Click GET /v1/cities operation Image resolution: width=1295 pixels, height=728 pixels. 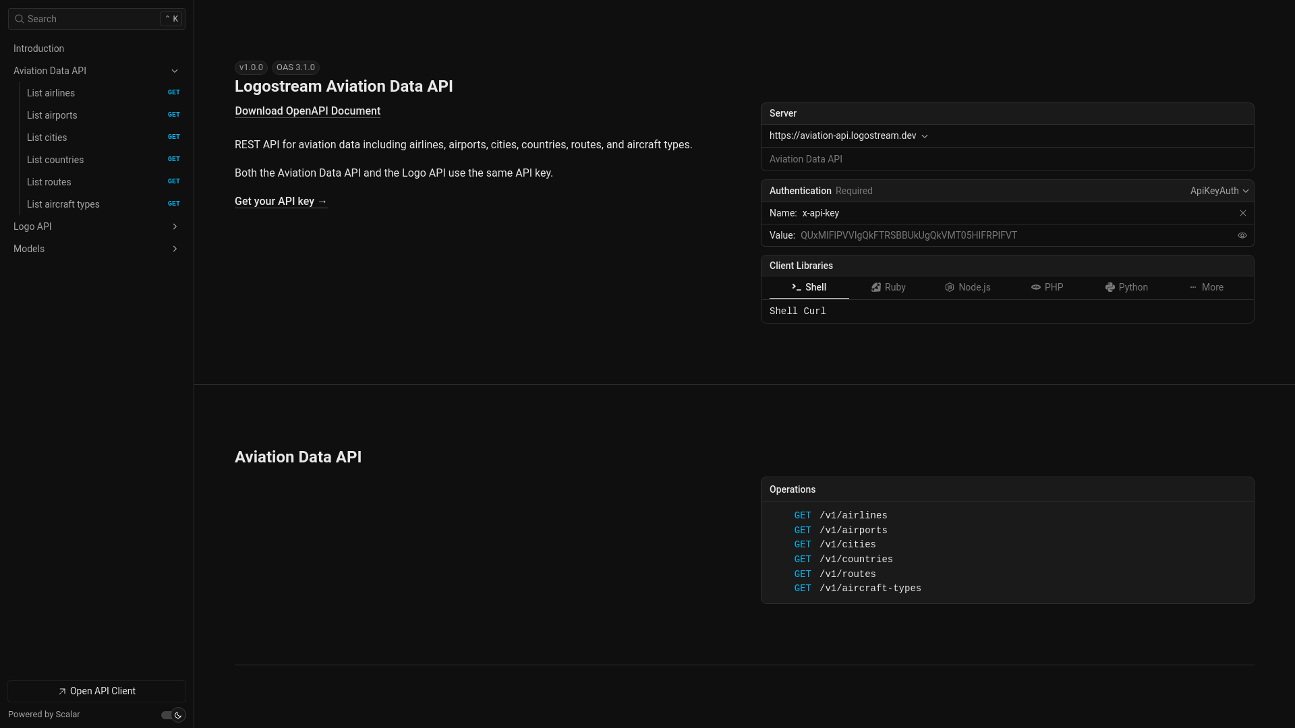coord(835,545)
